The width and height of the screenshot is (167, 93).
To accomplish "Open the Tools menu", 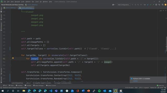I will tap(37, 2).
